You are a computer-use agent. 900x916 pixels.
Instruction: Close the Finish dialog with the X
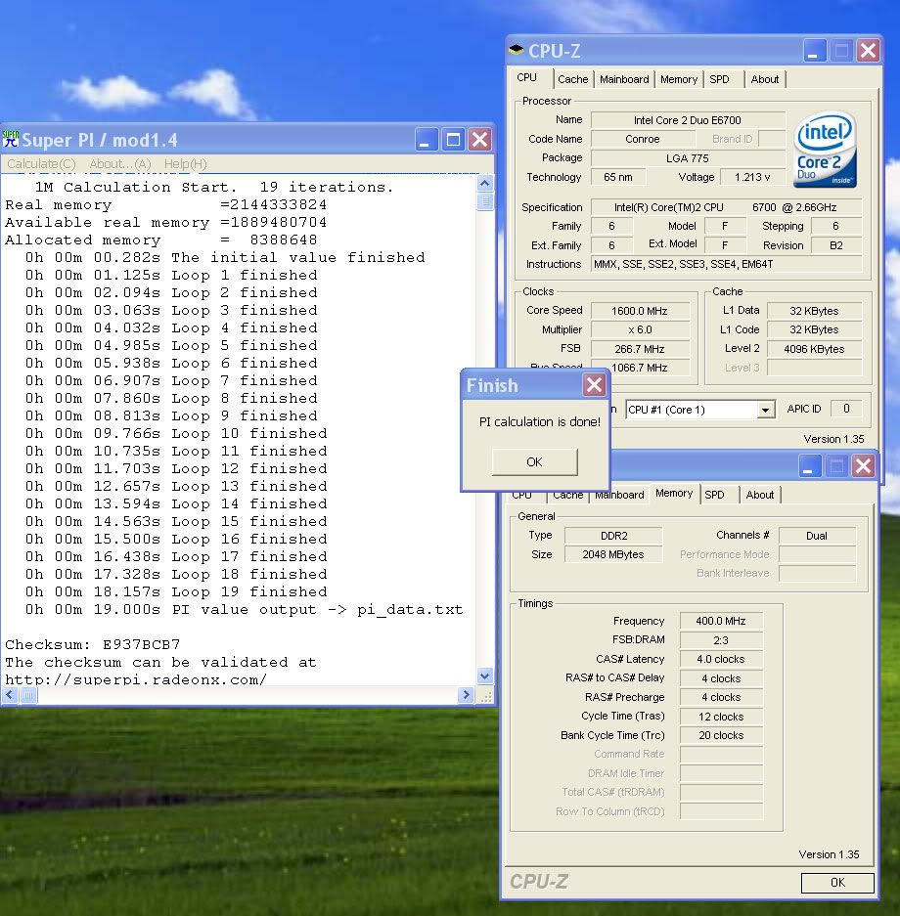(594, 385)
